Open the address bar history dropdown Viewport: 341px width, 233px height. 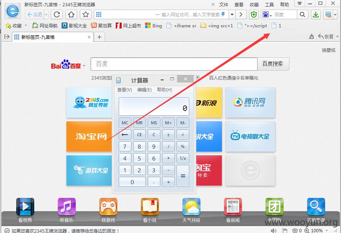(232, 14)
